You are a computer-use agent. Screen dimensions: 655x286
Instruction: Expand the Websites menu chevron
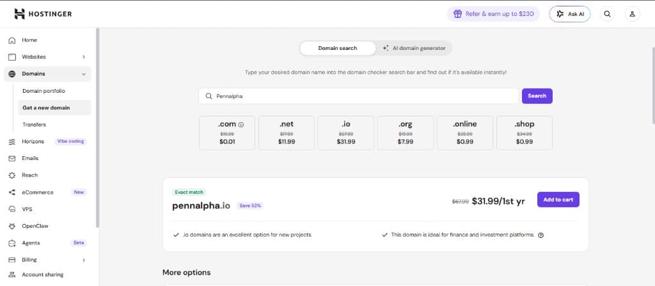(x=84, y=57)
